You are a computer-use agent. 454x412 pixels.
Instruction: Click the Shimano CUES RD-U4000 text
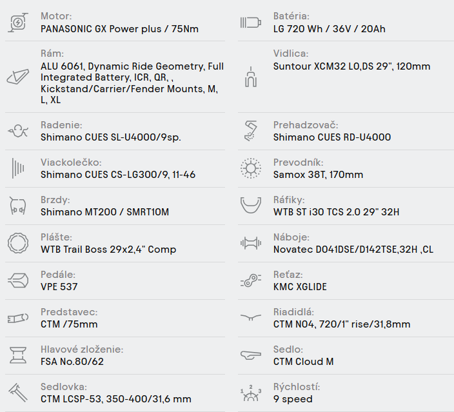pyautogui.click(x=331, y=137)
